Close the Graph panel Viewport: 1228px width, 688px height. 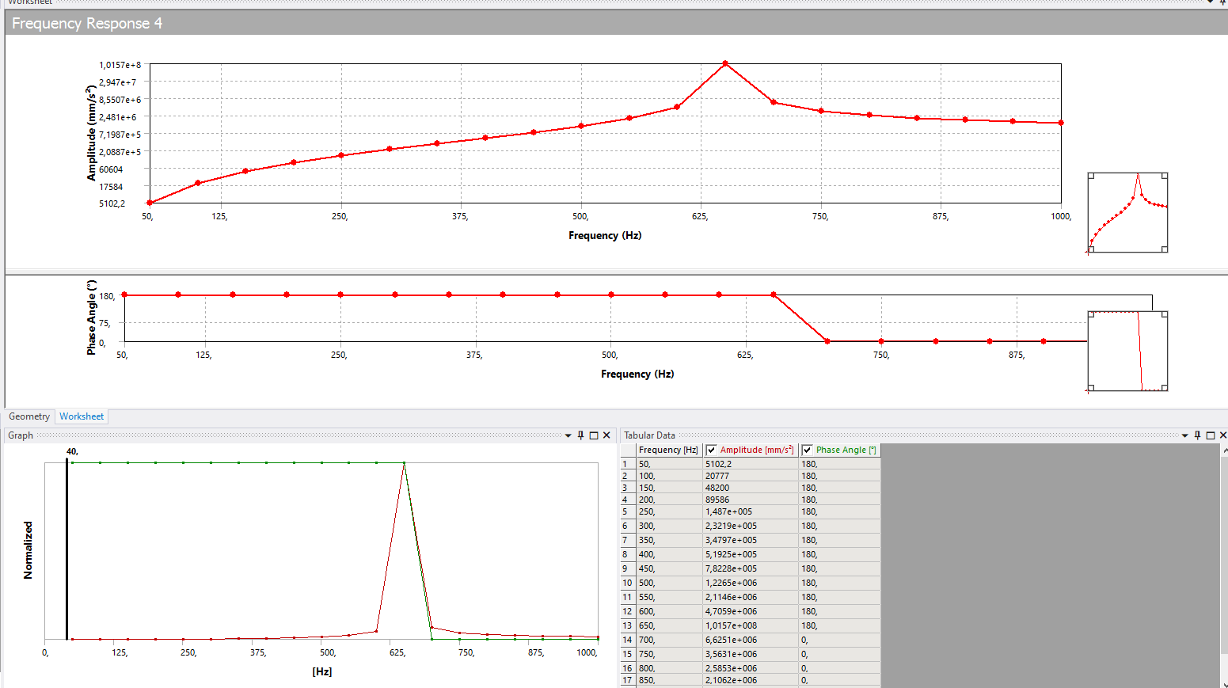[606, 435]
